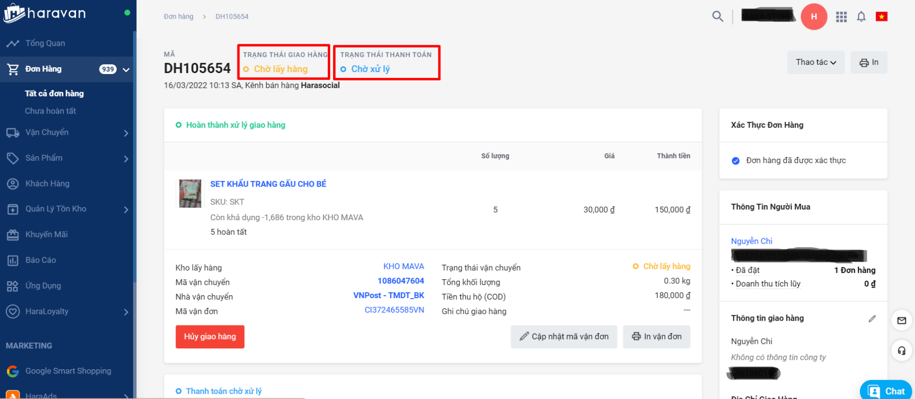
Task: Click the Vận Chuyển truck icon
Action: [13, 133]
